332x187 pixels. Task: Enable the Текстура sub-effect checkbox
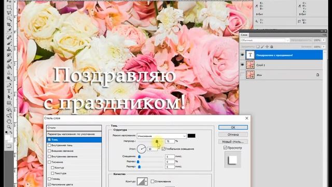tap(52, 173)
